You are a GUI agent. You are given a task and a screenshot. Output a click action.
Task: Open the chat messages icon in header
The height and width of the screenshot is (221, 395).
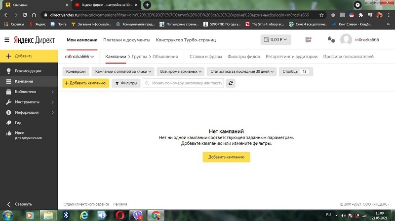308,40
